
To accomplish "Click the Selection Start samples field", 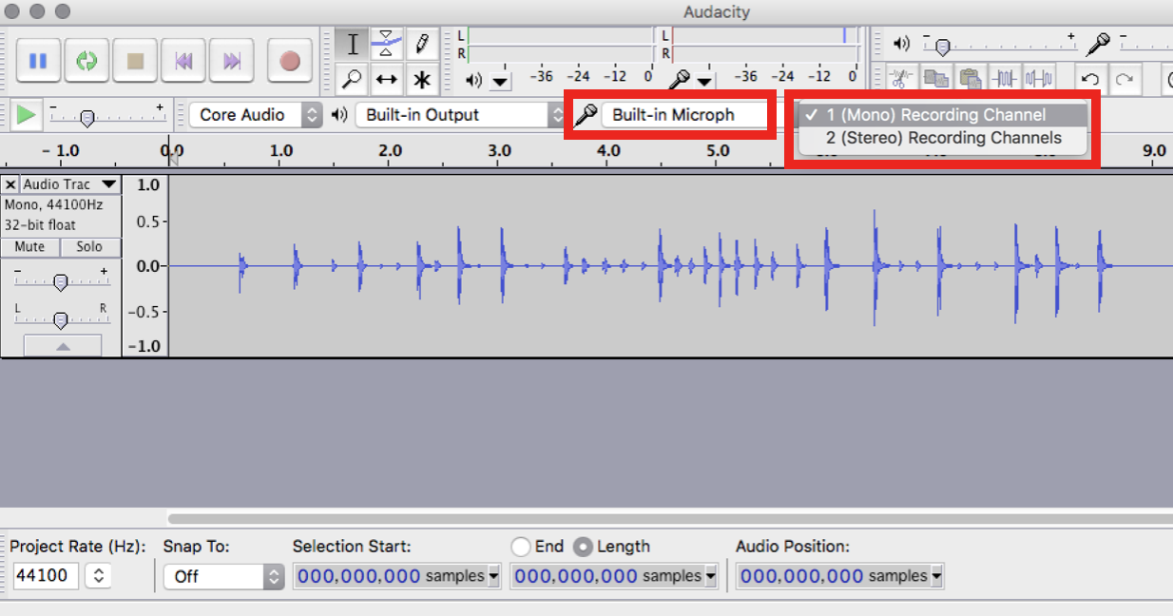I will pyautogui.click(x=391, y=576).
